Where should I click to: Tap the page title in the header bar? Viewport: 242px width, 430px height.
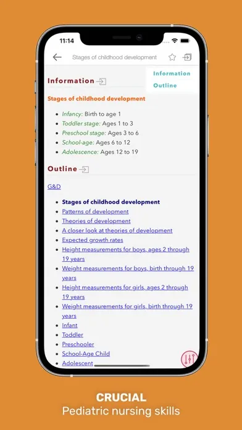tap(114, 57)
